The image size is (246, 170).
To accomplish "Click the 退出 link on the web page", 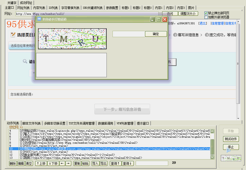I will point(202,23).
